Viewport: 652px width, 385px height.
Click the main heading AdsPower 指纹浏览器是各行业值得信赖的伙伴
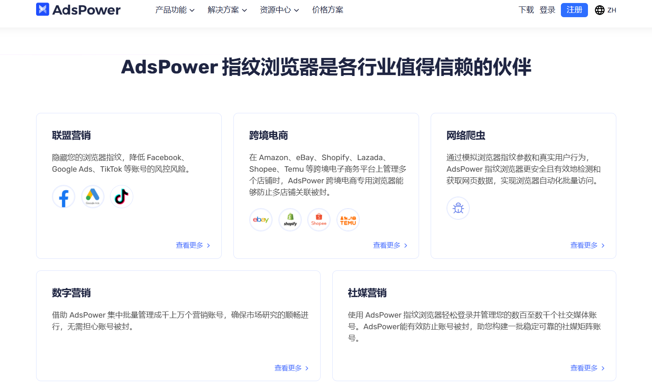tap(326, 67)
